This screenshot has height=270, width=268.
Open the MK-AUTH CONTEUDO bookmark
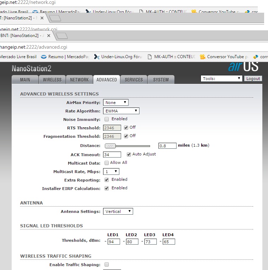pyautogui.click(x=172, y=57)
